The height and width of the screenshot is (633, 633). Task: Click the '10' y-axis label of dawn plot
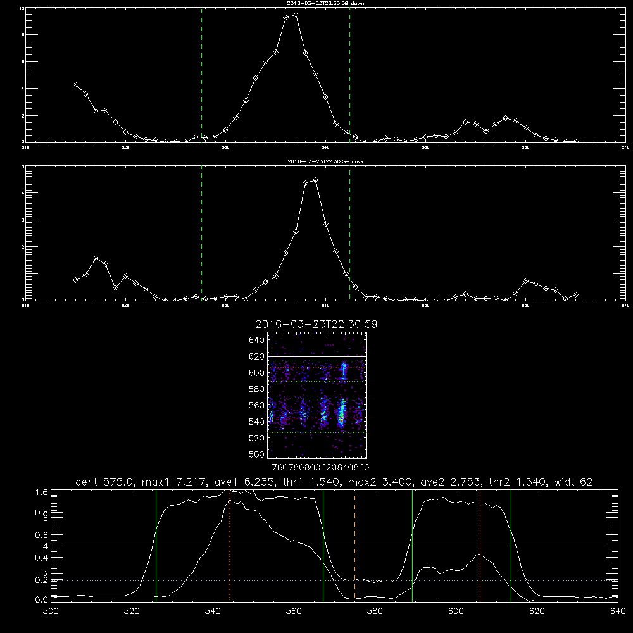22,8
